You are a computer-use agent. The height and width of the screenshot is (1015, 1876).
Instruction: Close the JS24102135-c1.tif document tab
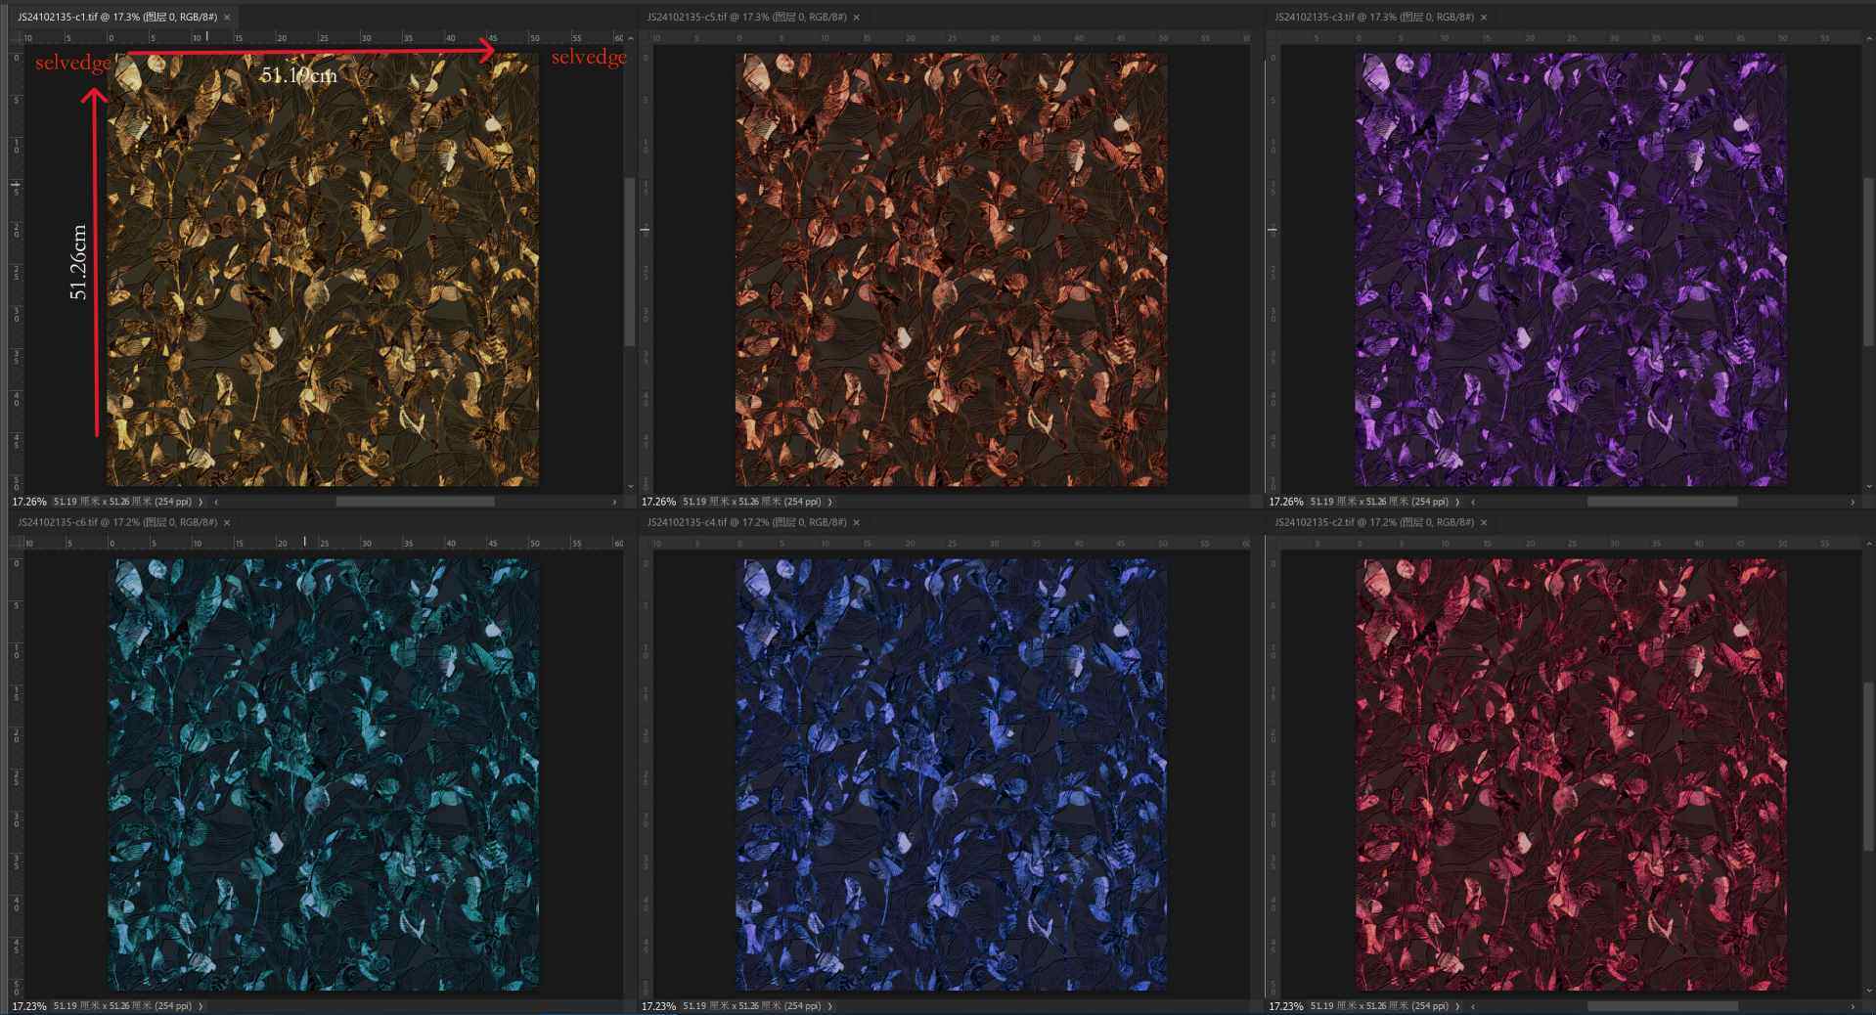tap(227, 18)
